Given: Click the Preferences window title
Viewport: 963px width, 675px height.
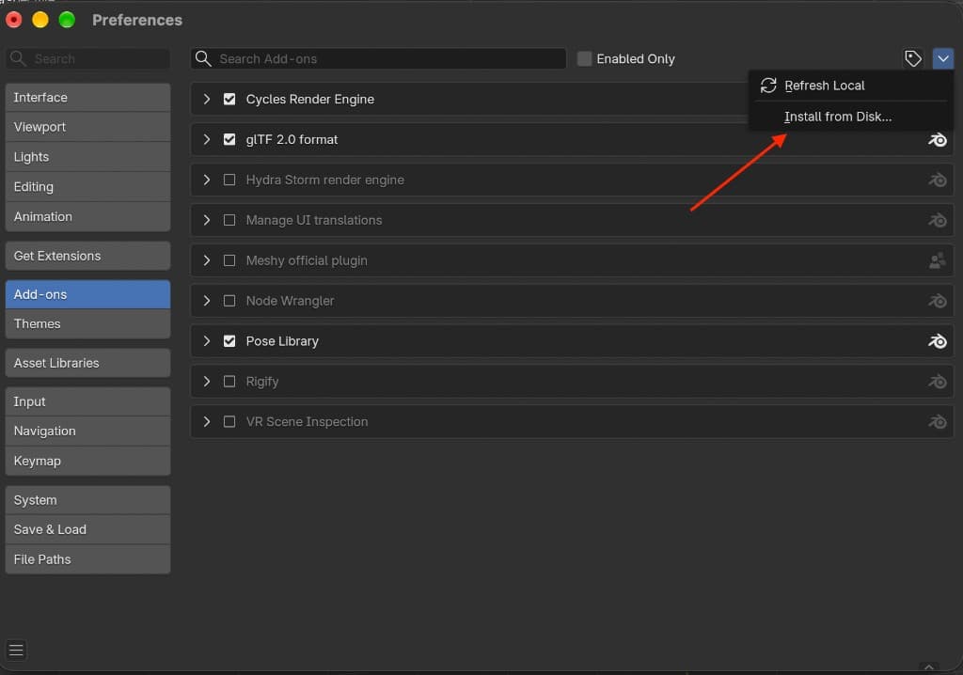Looking at the screenshot, I should (137, 20).
